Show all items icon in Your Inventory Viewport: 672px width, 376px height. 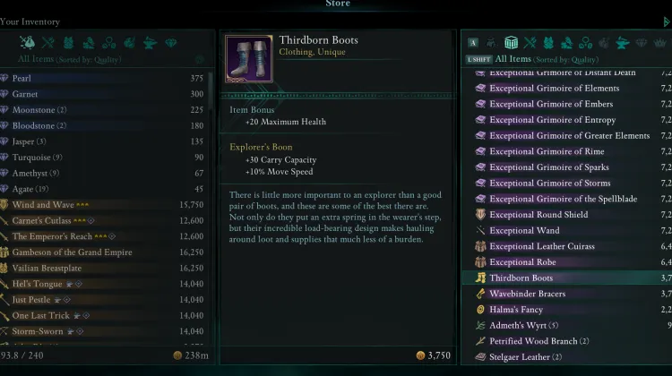[27, 42]
